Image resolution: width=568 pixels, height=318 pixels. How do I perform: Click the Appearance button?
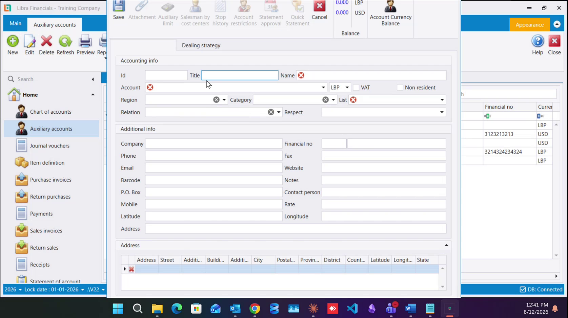coord(530,25)
